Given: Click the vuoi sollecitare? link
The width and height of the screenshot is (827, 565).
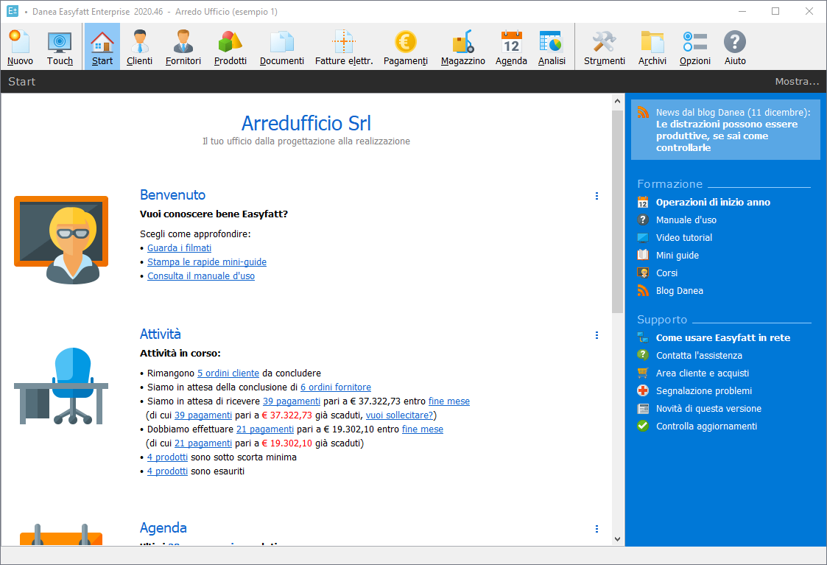Looking at the screenshot, I should pos(399,415).
